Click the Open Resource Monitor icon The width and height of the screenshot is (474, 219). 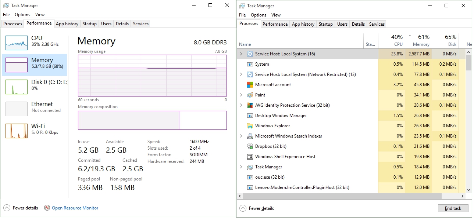pyautogui.click(x=47, y=208)
